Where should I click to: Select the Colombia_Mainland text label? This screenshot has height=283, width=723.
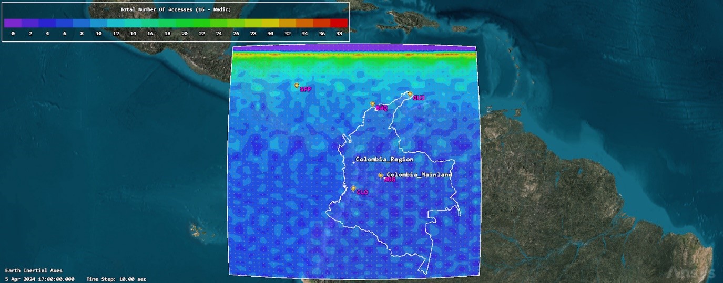tap(419, 174)
